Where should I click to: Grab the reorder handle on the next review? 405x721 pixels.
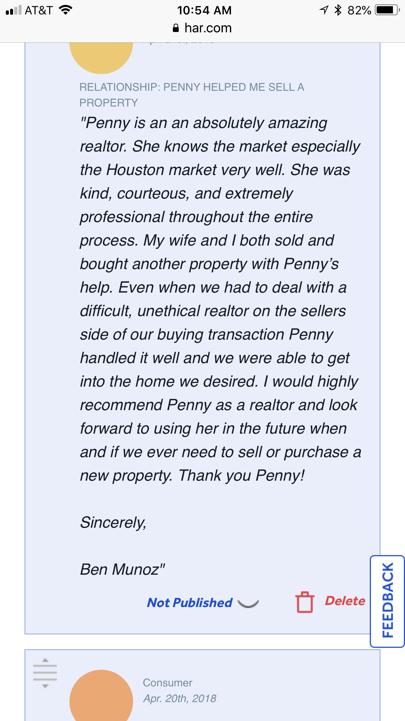[x=45, y=673]
